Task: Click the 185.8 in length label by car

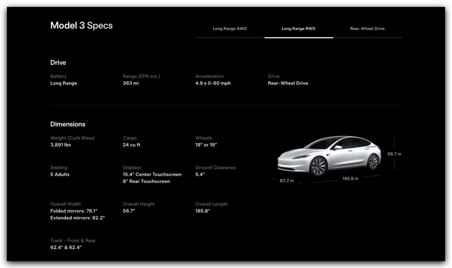Action: (x=350, y=179)
